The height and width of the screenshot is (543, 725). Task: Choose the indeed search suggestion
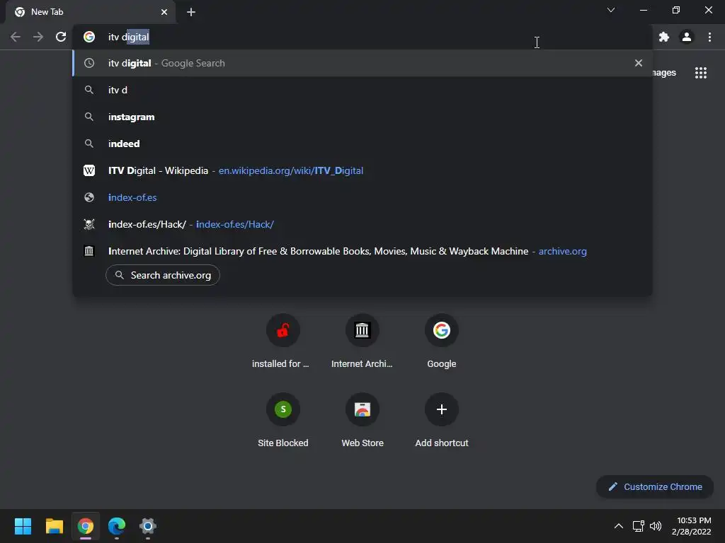coord(362,144)
